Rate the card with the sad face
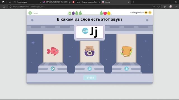This screenshot has width=179, height=100. pos(146,12)
